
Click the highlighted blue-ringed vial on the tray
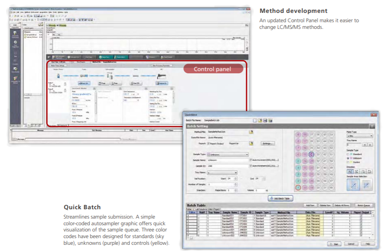click(311, 155)
